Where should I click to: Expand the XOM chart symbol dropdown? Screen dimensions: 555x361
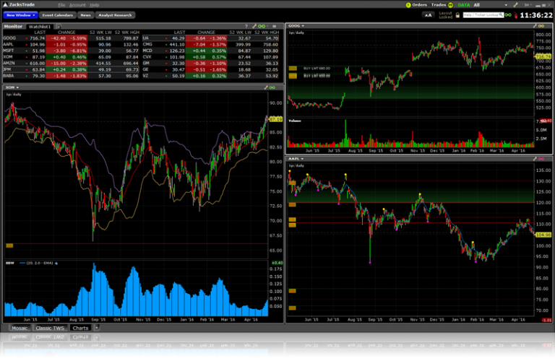[17, 87]
